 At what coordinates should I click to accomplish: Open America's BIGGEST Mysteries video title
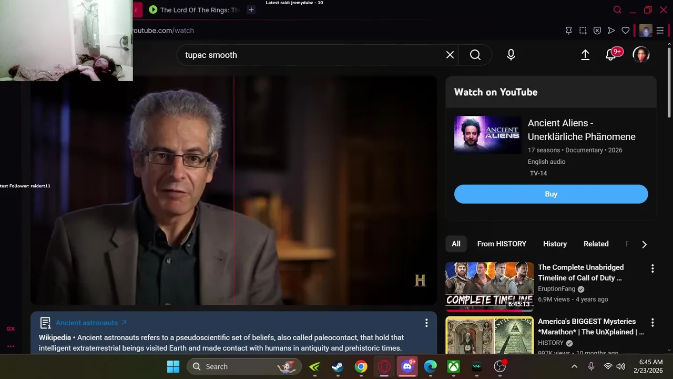point(590,326)
